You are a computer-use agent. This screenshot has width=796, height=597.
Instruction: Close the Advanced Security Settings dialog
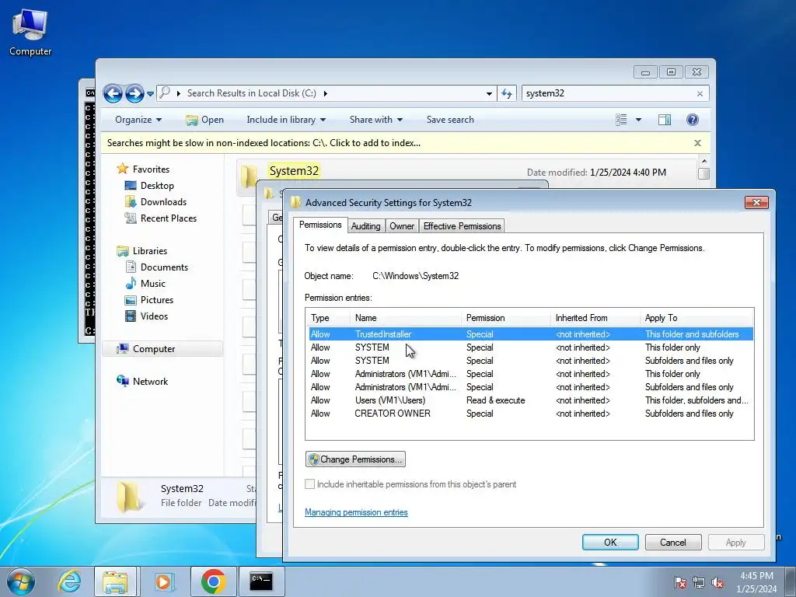click(756, 203)
